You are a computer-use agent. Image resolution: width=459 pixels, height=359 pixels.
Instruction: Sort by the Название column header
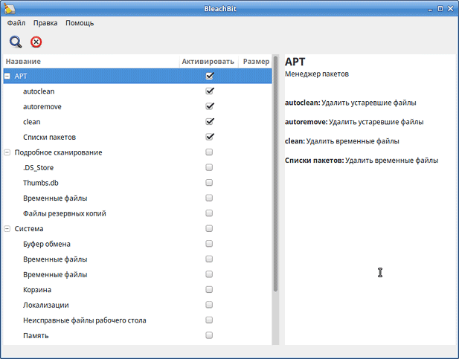(92, 62)
